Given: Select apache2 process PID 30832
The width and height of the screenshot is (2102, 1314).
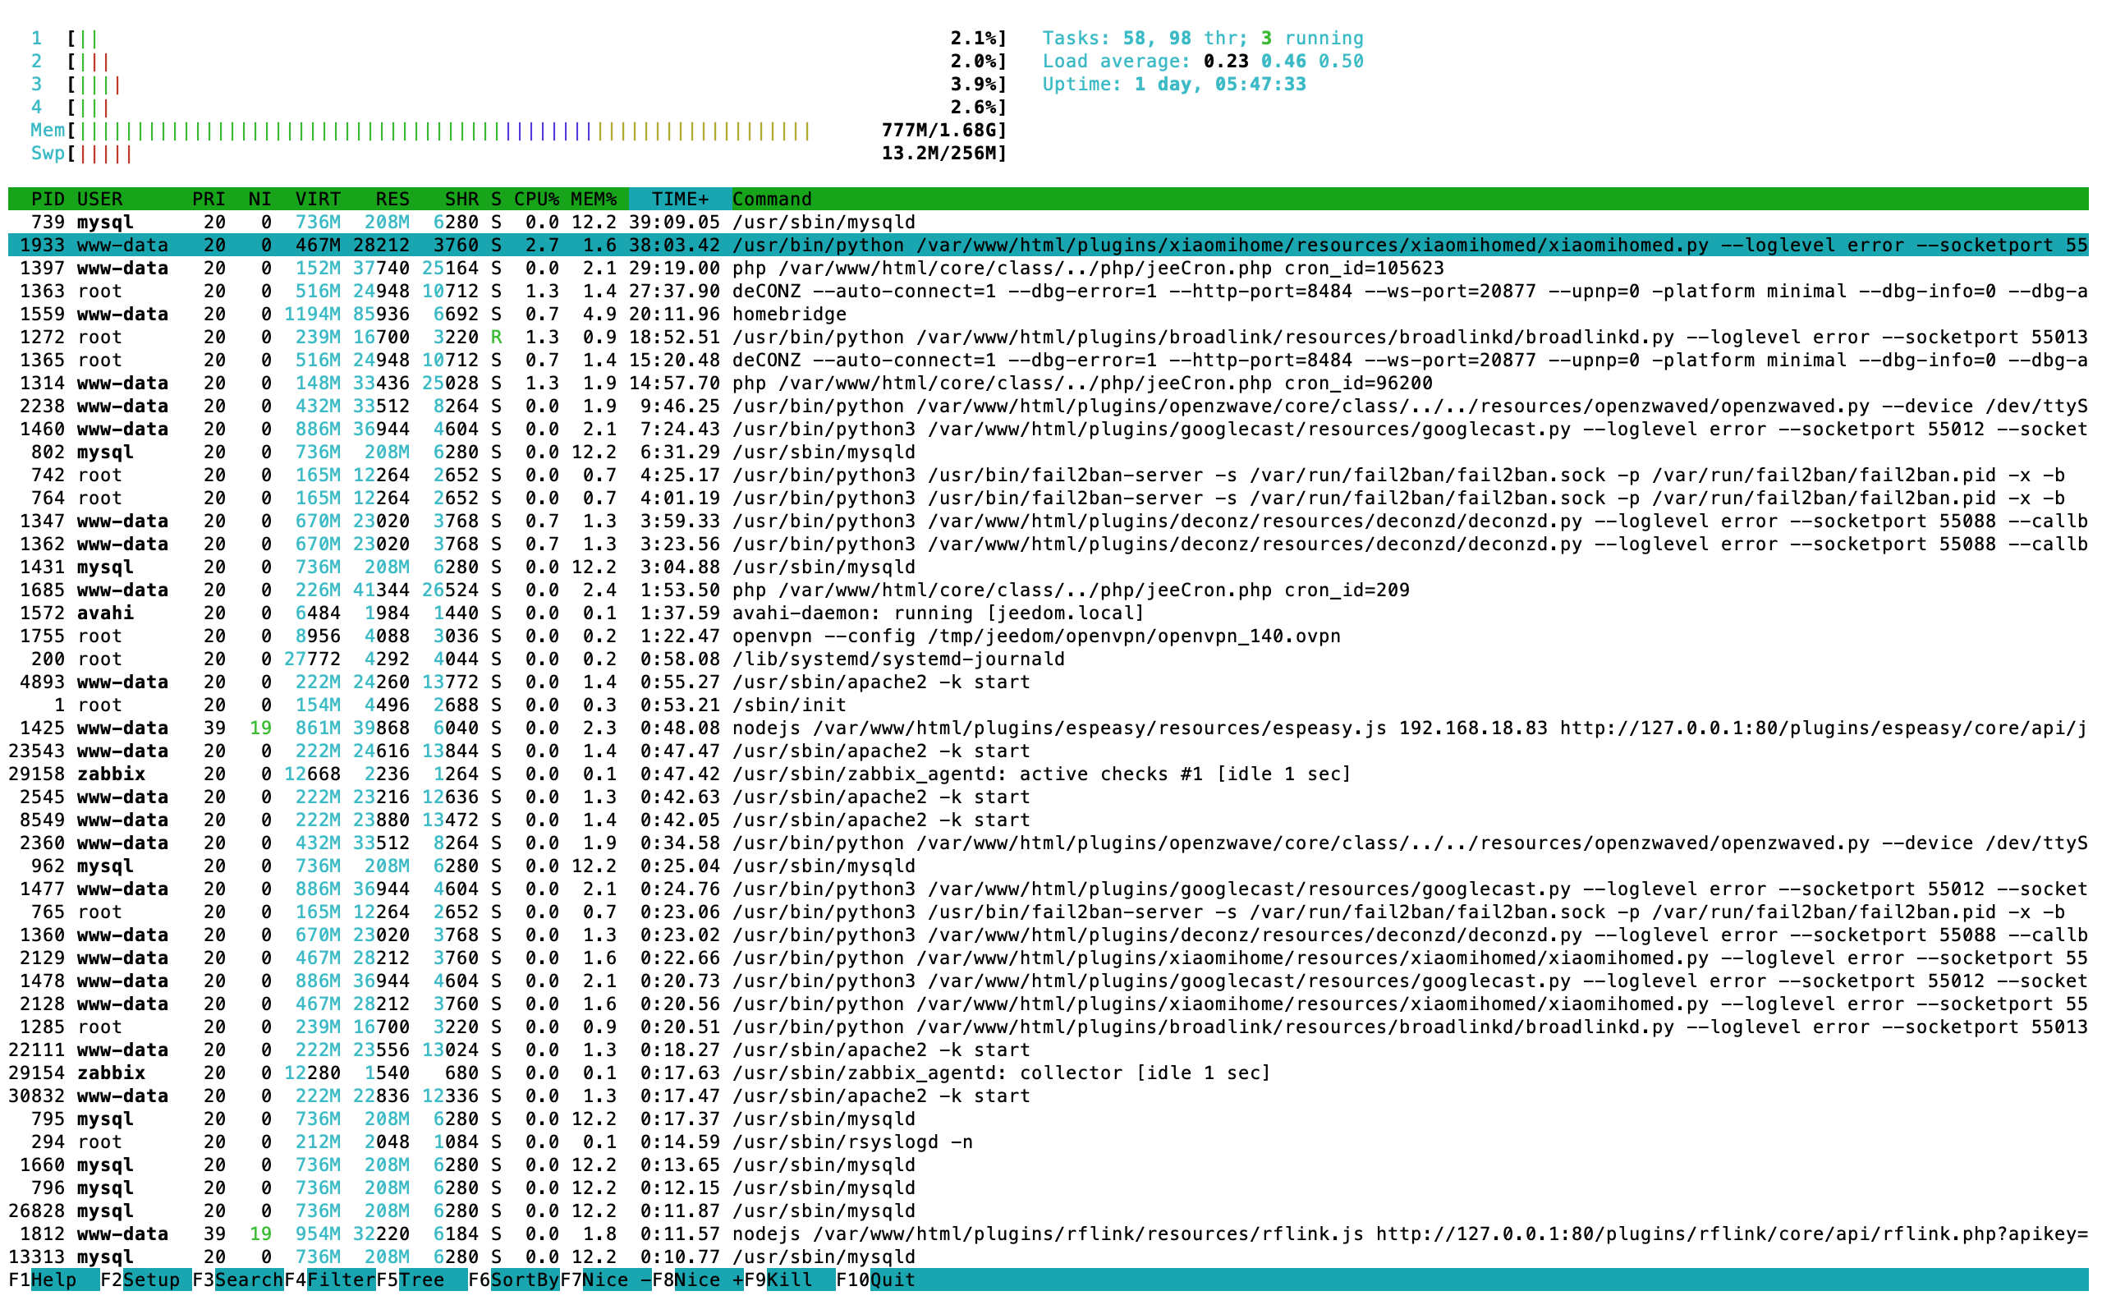Looking at the screenshot, I should coord(1049,1096).
